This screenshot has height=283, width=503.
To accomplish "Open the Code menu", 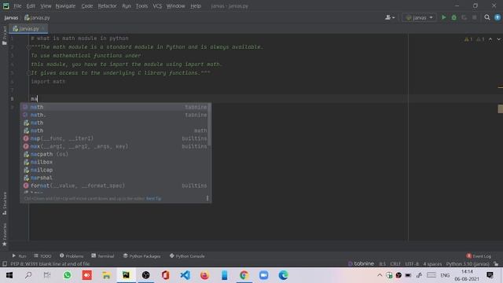I will pos(87,6).
